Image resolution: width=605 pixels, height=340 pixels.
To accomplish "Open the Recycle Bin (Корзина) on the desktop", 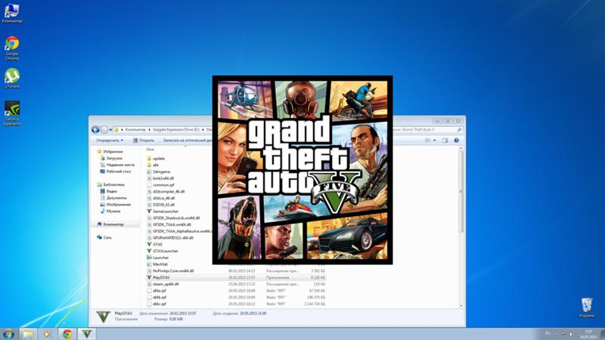I will (x=587, y=308).
